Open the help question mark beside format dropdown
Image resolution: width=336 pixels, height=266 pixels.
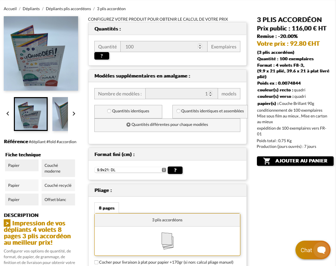coord(175,170)
